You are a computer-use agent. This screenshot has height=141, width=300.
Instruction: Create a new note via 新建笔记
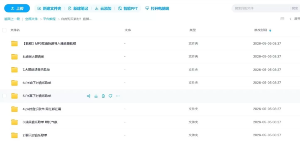point(78,8)
